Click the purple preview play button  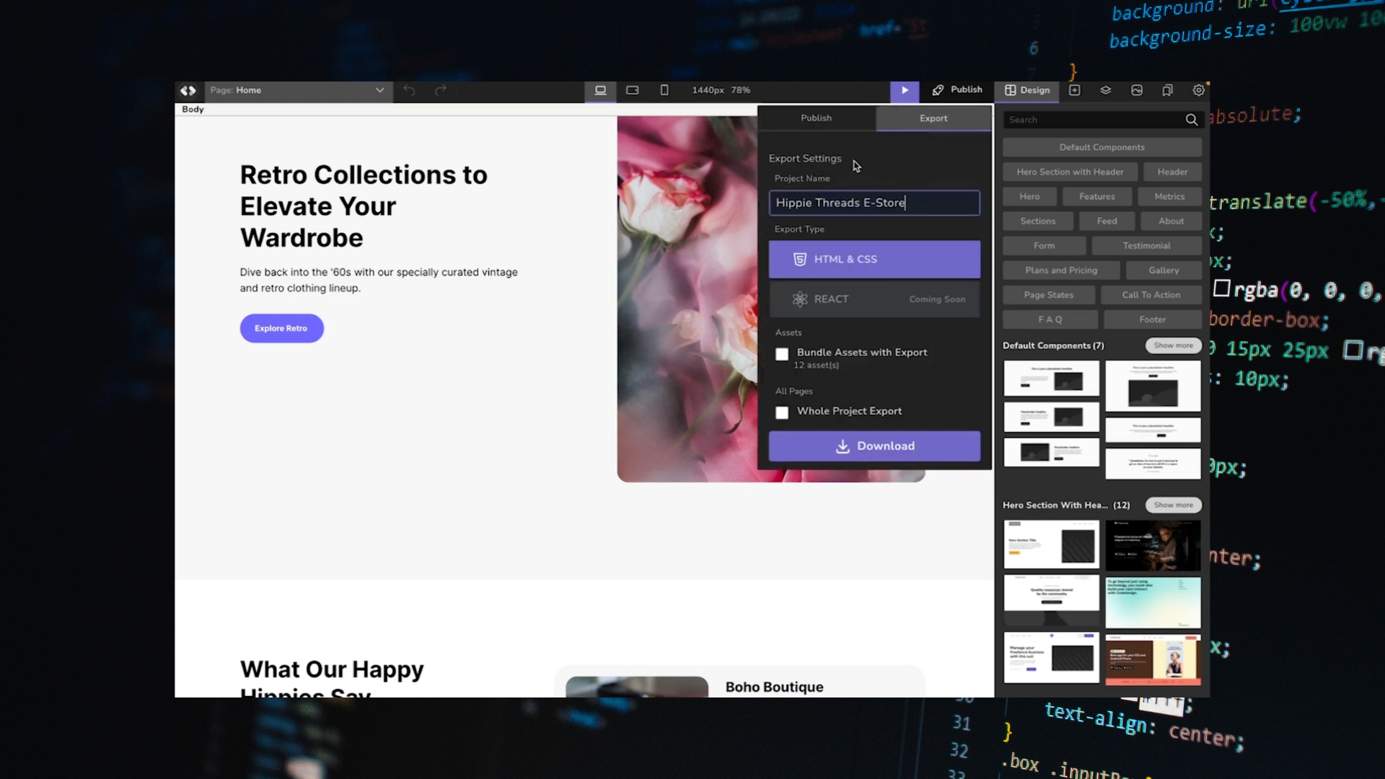[905, 90]
